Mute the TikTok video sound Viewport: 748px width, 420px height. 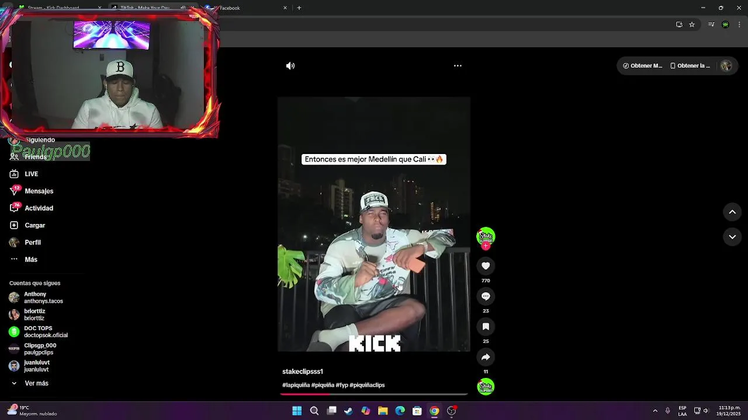click(x=290, y=66)
